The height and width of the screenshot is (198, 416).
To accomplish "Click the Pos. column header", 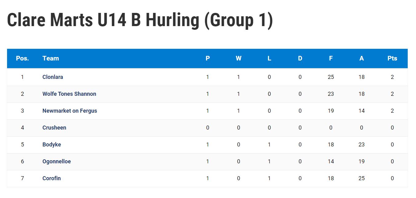I will click(22, 58).
